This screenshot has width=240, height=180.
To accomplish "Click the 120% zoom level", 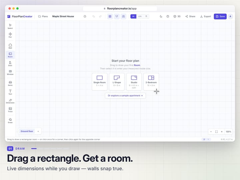I will [229, 132].
